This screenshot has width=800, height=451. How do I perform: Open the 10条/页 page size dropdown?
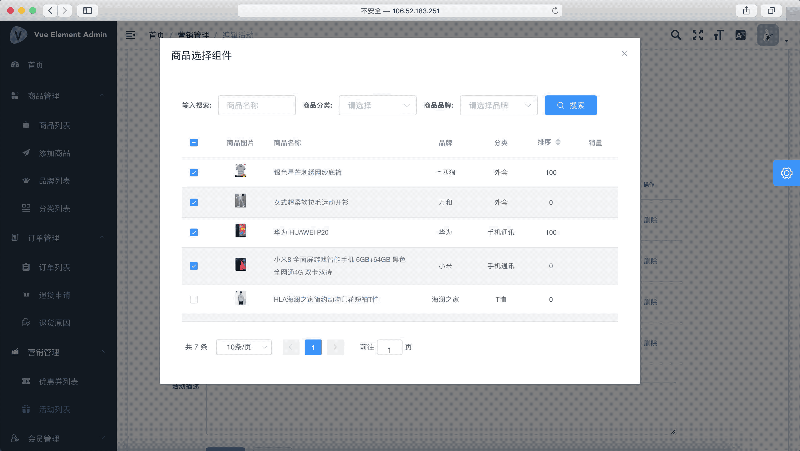pos(244,347)
